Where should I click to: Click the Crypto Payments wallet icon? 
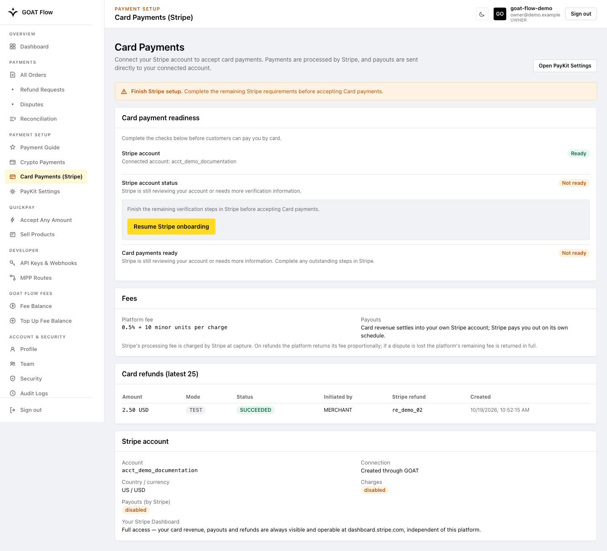point(13,162)
